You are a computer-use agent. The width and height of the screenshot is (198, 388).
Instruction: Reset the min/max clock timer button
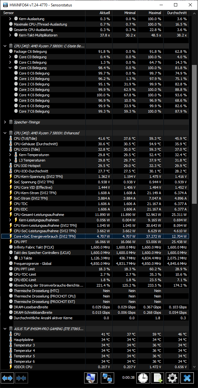[143, 378]
